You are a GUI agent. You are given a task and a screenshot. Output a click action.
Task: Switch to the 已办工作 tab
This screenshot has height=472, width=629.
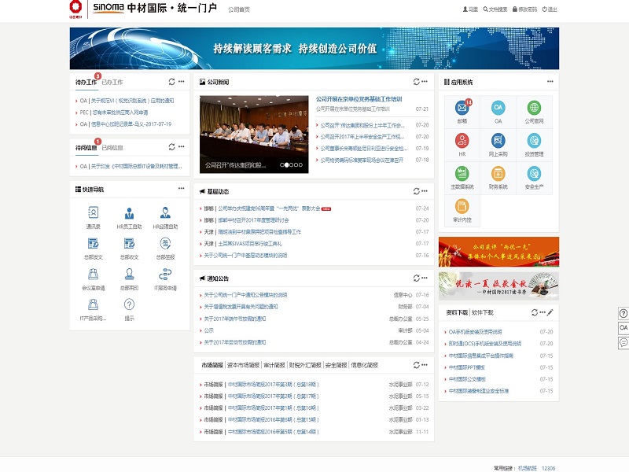(x=112, y=82)
